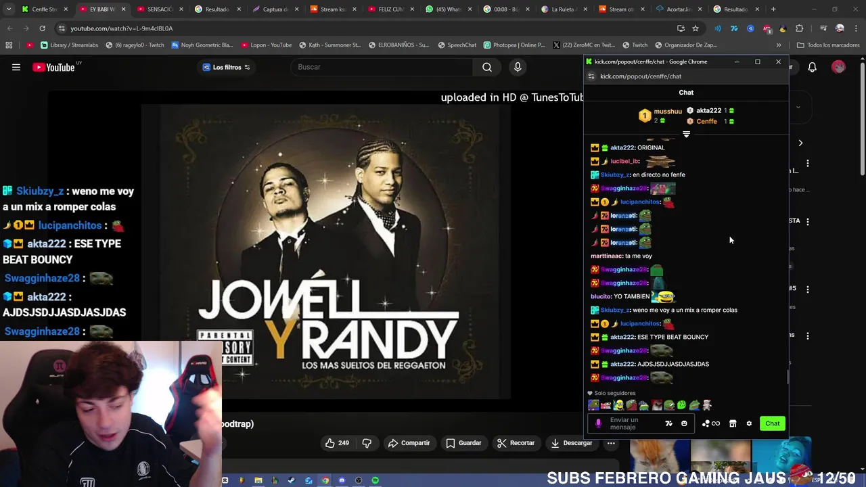
Task: Install app icon in address bar
Action: point(681,28)
